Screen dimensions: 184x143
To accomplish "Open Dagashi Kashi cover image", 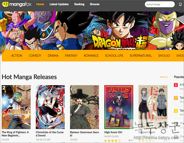I will tap(153, 107).
